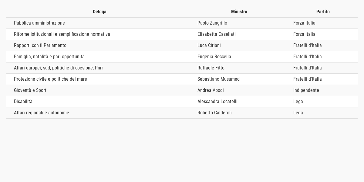The image size is (364, 182).
Task: Select the Eugenia Roccella cell
Action: click(239, 57)
